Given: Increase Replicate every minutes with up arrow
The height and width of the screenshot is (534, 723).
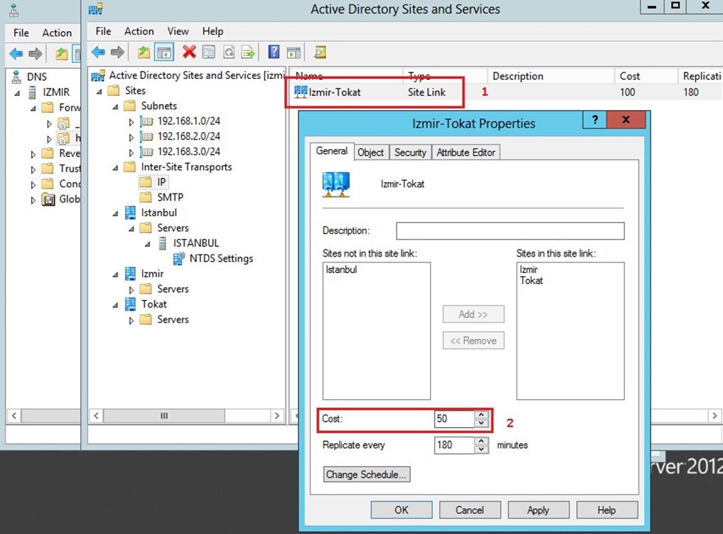Looking at the screenshot, I should (481, 441).
